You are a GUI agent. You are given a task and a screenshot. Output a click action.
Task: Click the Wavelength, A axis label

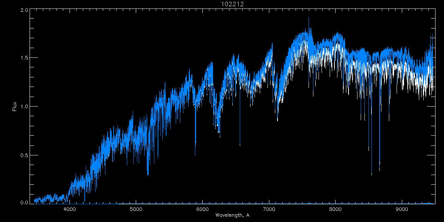(x=232, y=215)
